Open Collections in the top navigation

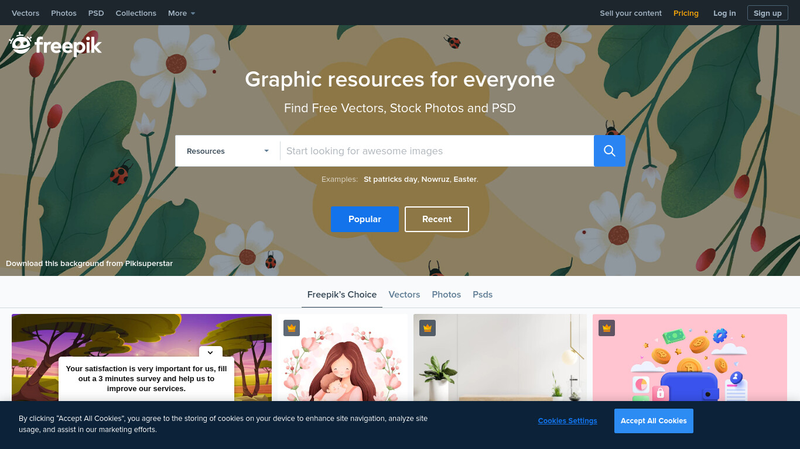(136, 13)
